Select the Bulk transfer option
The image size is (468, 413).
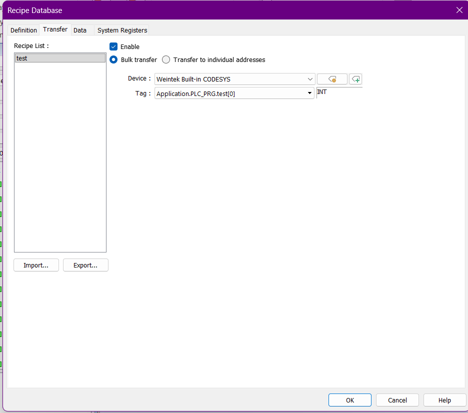113,59
